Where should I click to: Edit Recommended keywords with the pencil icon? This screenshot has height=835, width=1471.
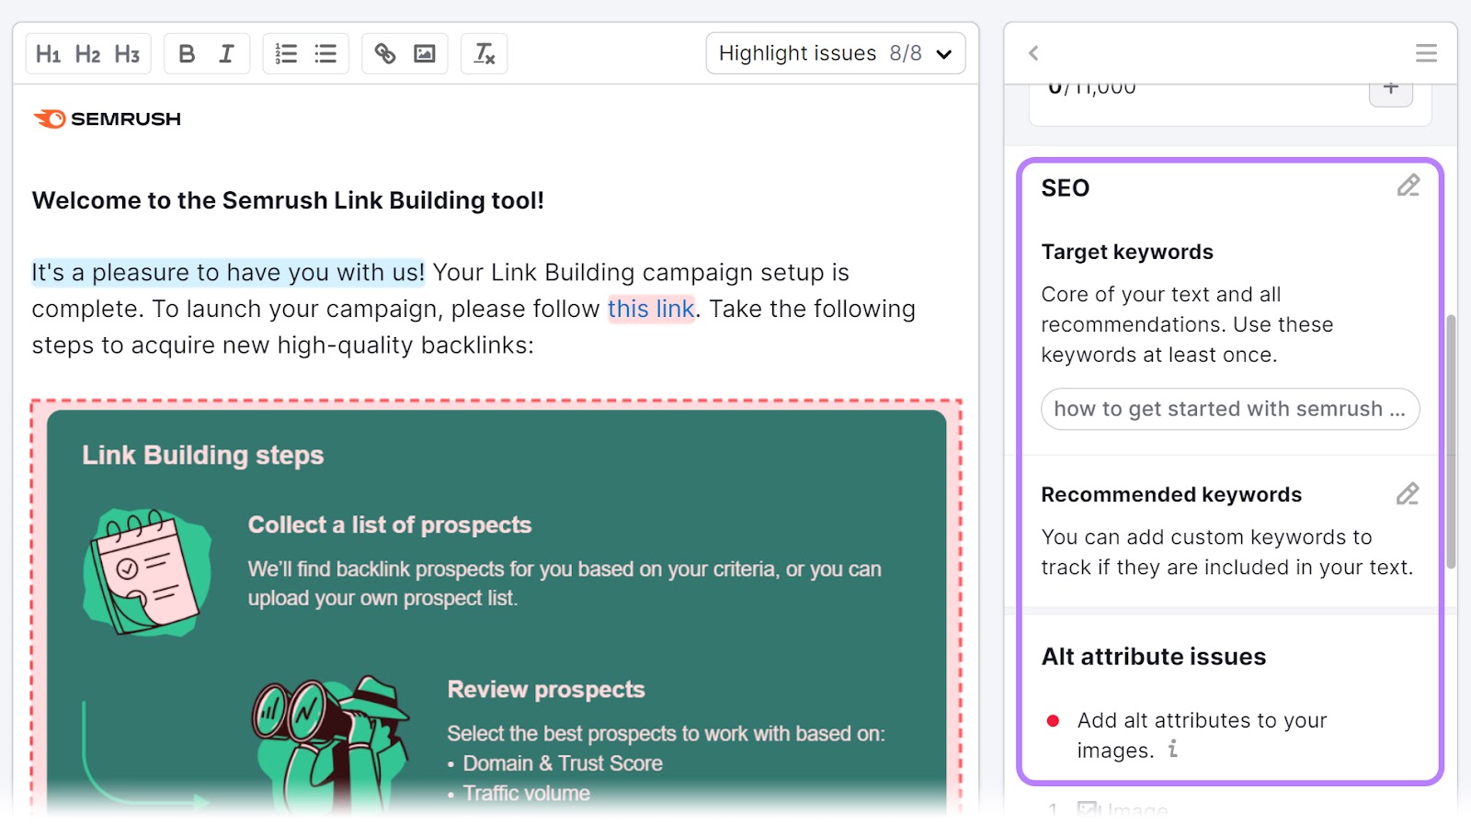click(1408, 494)
